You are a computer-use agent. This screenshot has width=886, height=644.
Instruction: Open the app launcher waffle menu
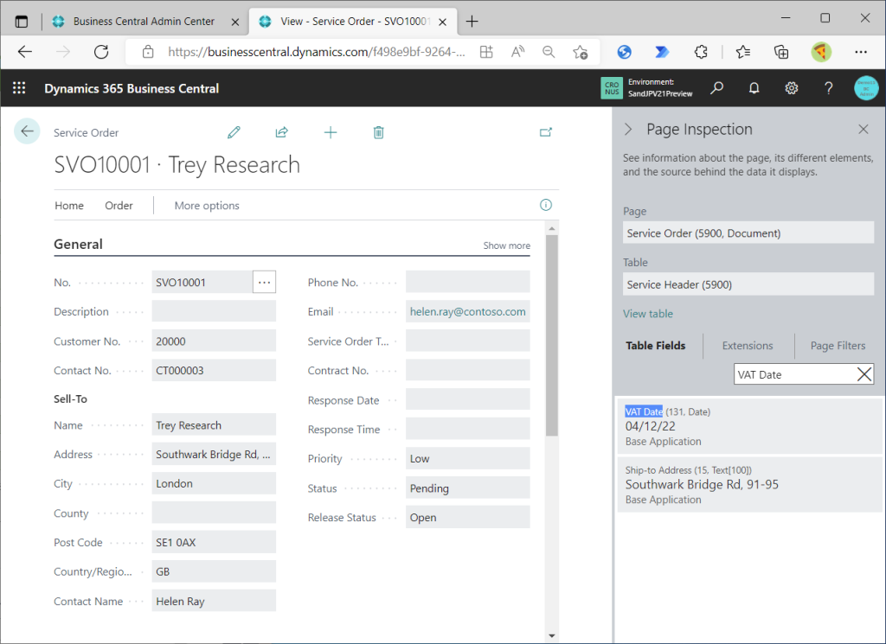(x=19, y=88)
